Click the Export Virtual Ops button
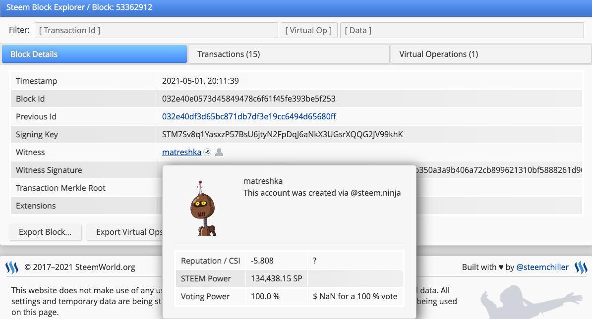Image resolution: width=592 pixels, height=319 pixels. (x=124, y=232)
